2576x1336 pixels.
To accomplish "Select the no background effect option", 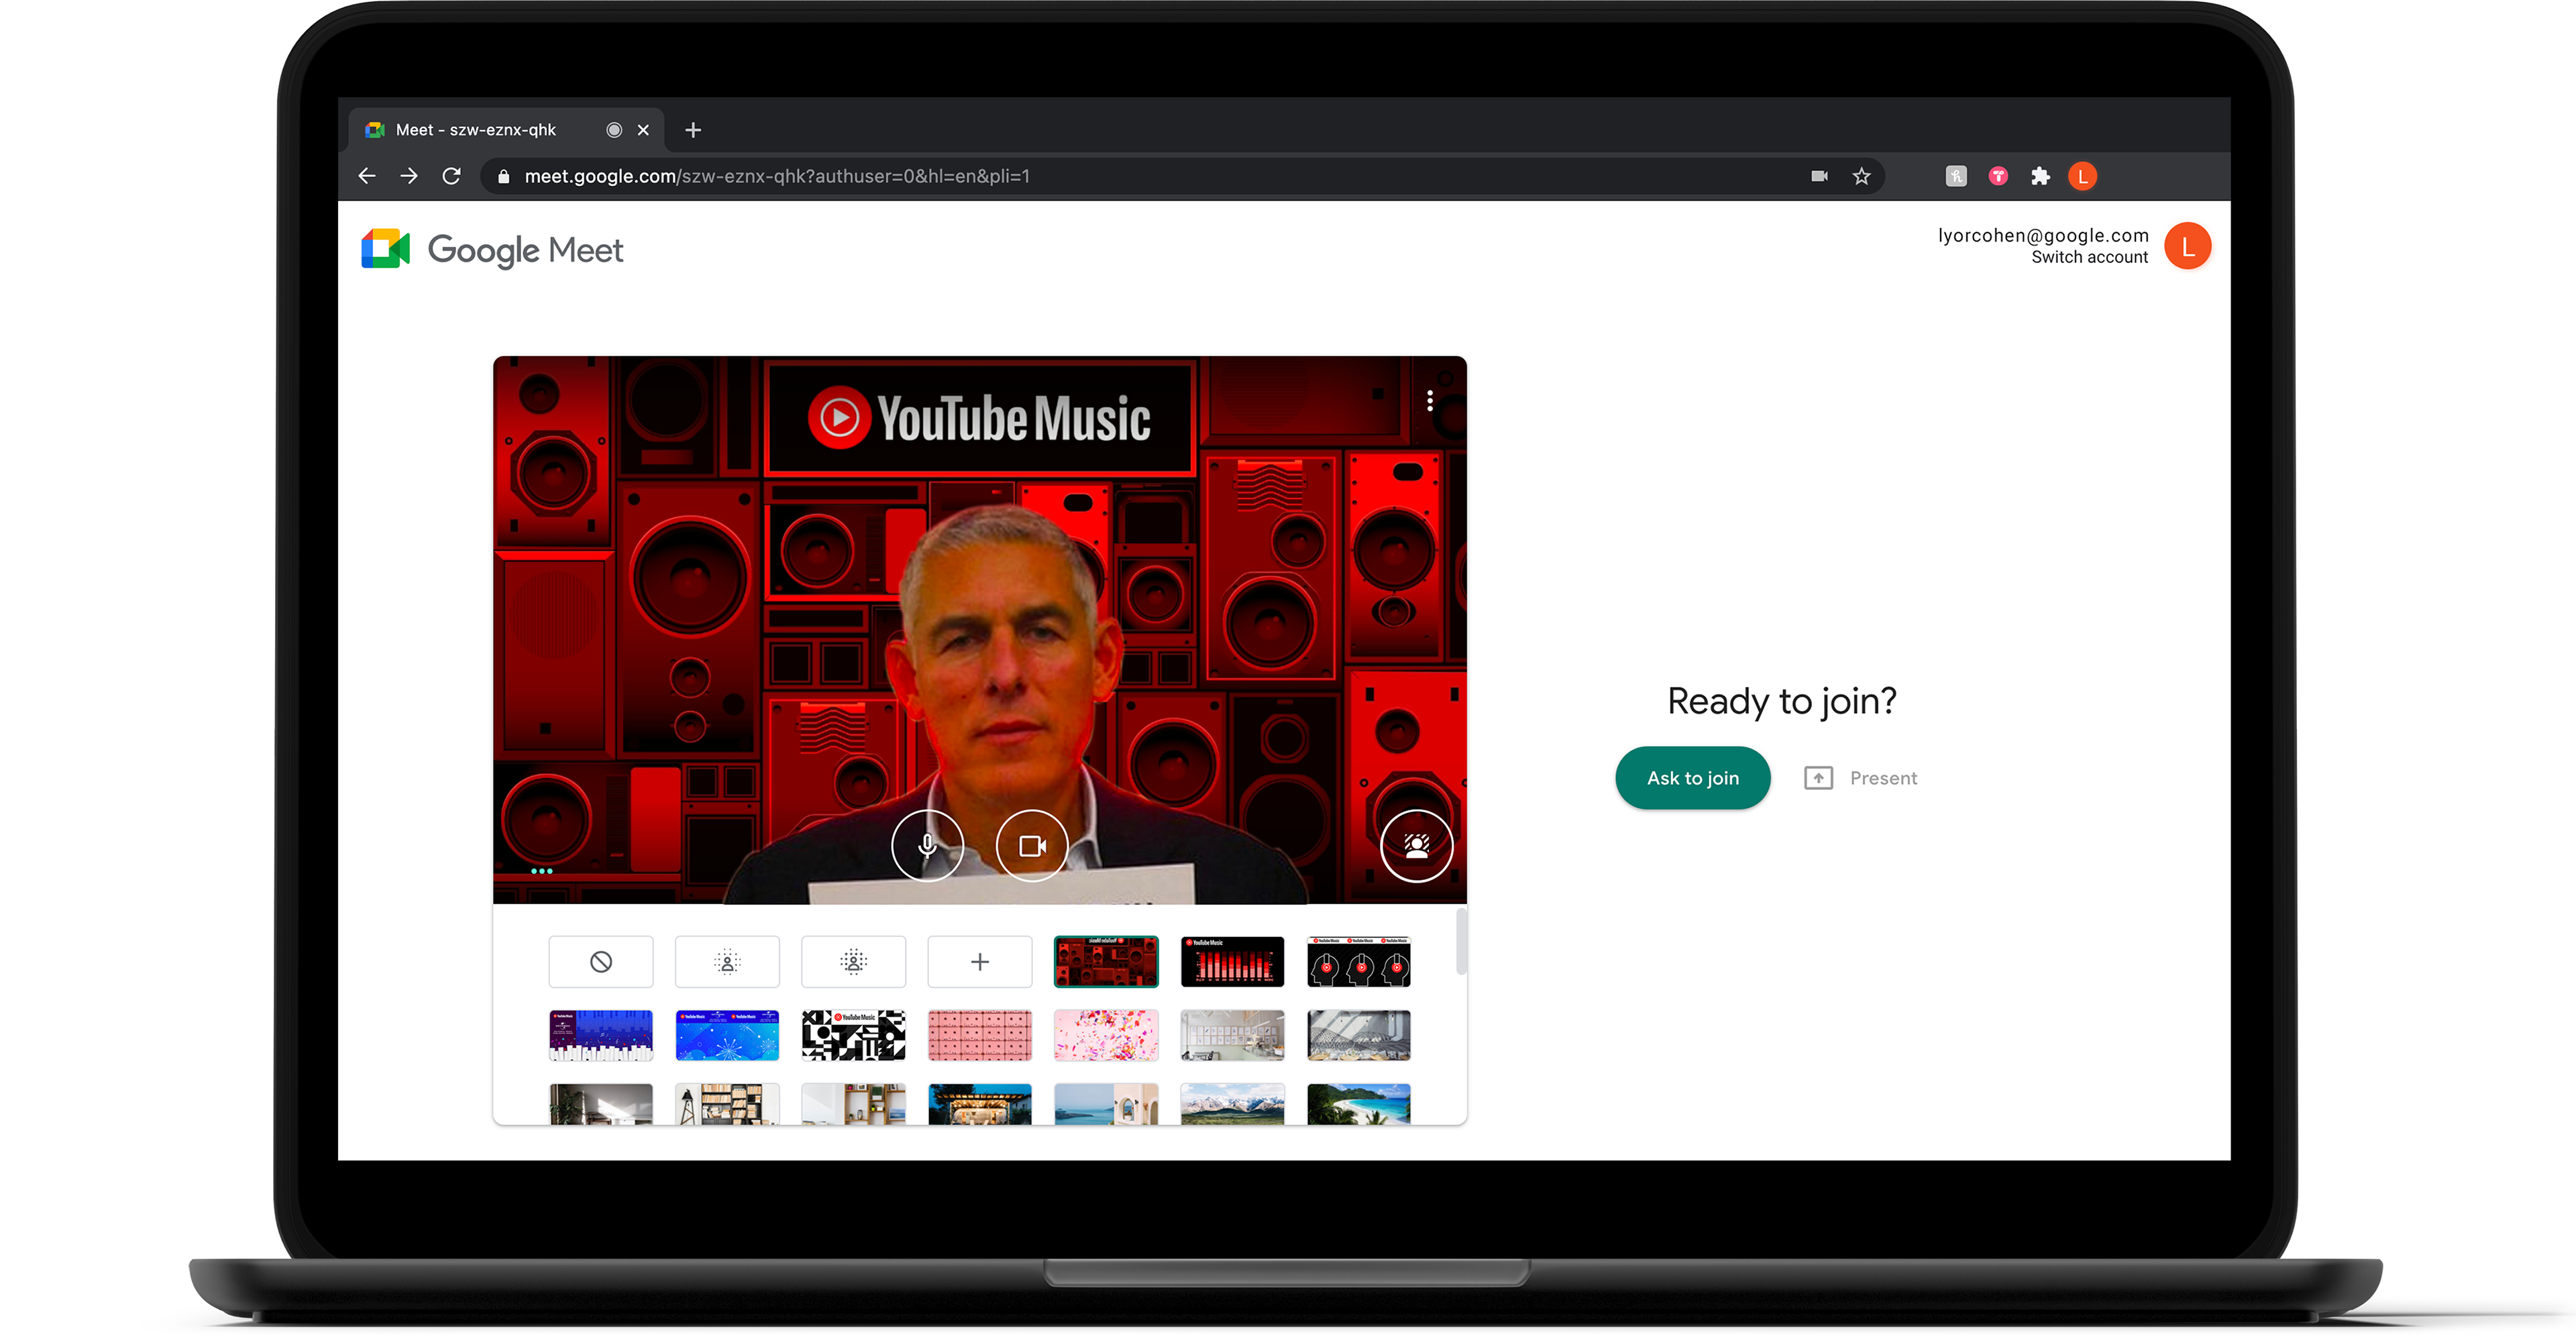I will tap(601, 961).
